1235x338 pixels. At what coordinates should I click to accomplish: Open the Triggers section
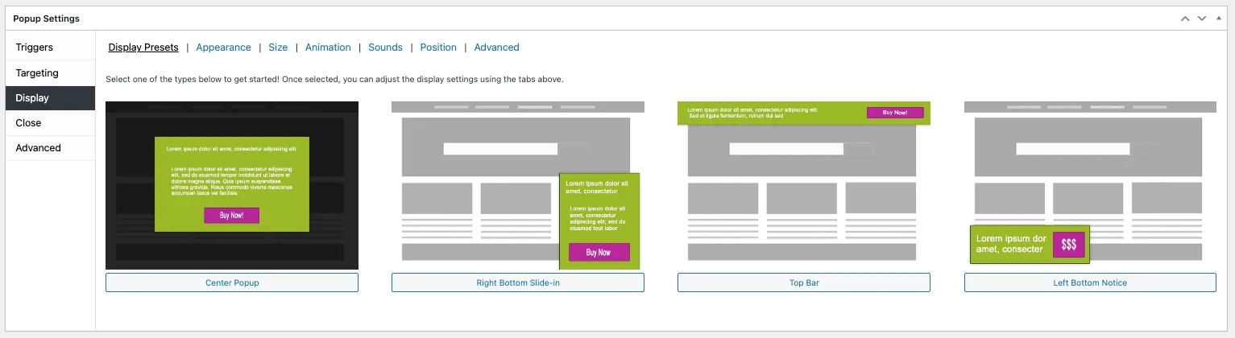pos(50,47)
